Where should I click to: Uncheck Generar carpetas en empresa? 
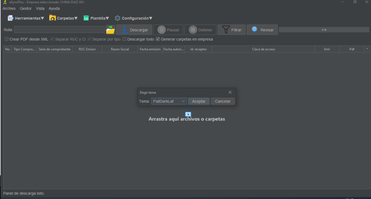pyautogui.click(x=158, y=39)
